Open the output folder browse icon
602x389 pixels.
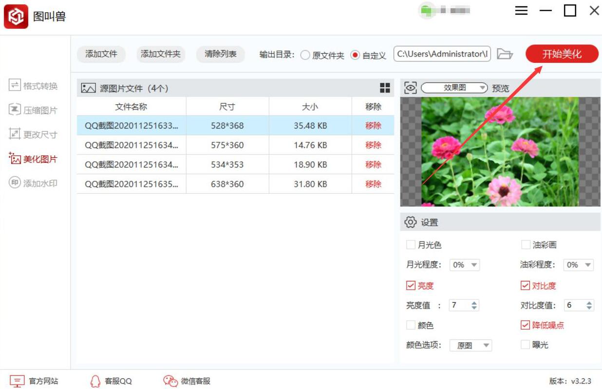(x=505, y=54)
